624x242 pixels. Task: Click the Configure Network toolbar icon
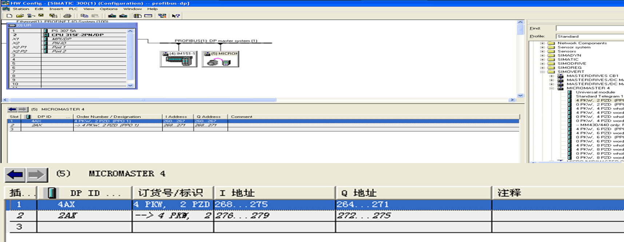(x=162, y=16)
